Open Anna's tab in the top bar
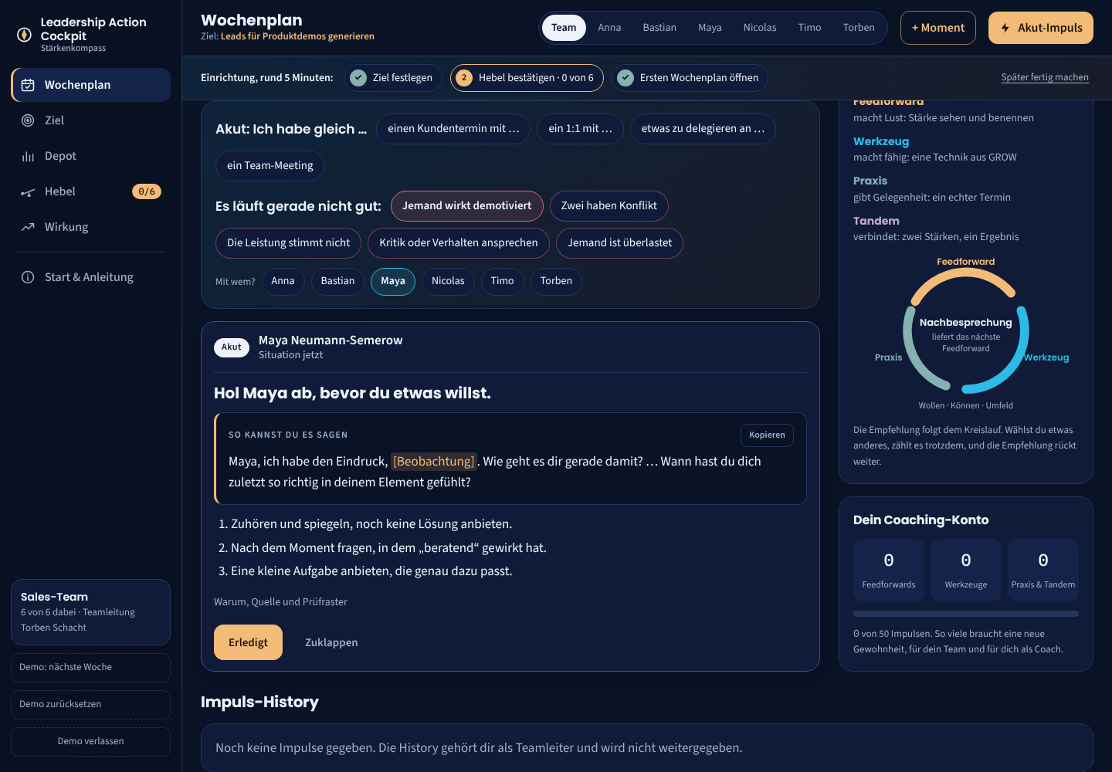Viewport: 1112px width, 772px height. pos(609,28)
